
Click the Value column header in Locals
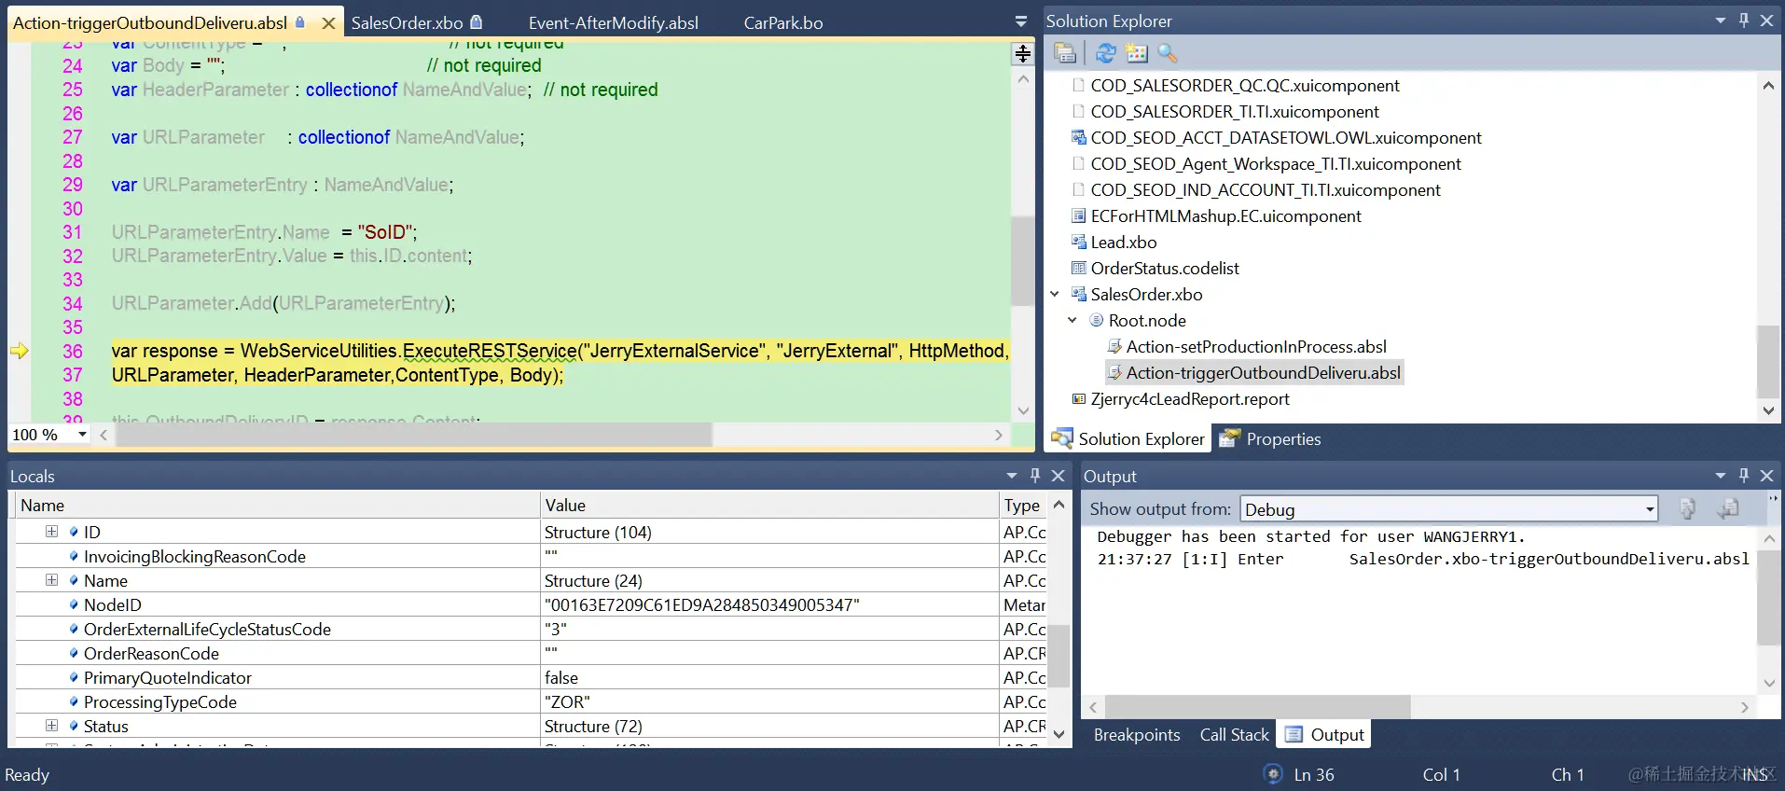coord(769,505)
